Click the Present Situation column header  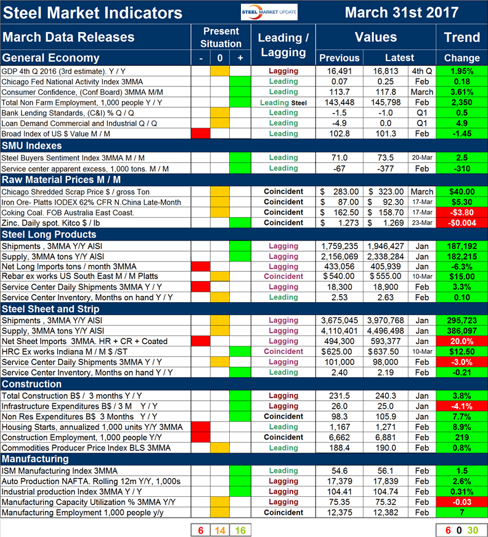pyautogui.click(x=220, y=37)
